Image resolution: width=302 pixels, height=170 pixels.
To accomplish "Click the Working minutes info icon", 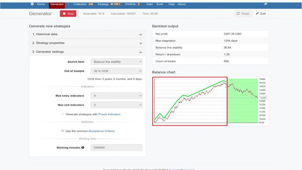I will [83, 148].
